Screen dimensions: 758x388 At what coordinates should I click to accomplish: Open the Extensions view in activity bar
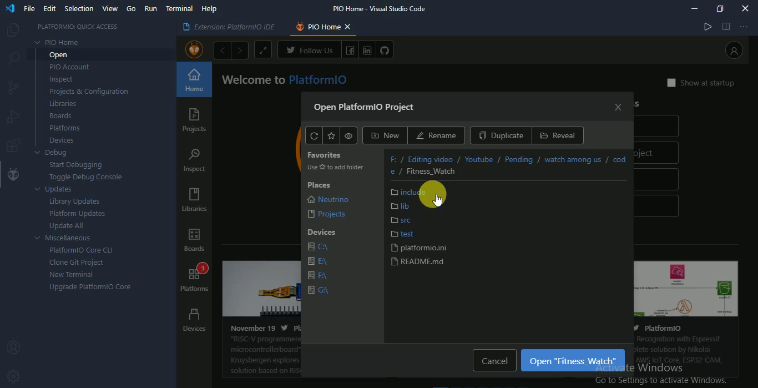[13, 145]
